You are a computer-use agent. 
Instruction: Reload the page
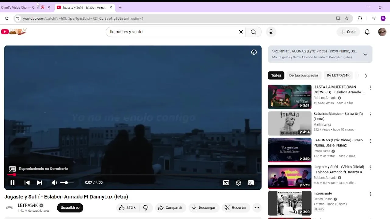pos(7,19)
